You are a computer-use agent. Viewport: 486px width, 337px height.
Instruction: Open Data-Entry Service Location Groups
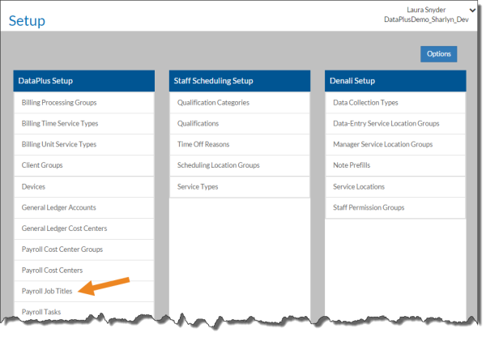(386, 124)
